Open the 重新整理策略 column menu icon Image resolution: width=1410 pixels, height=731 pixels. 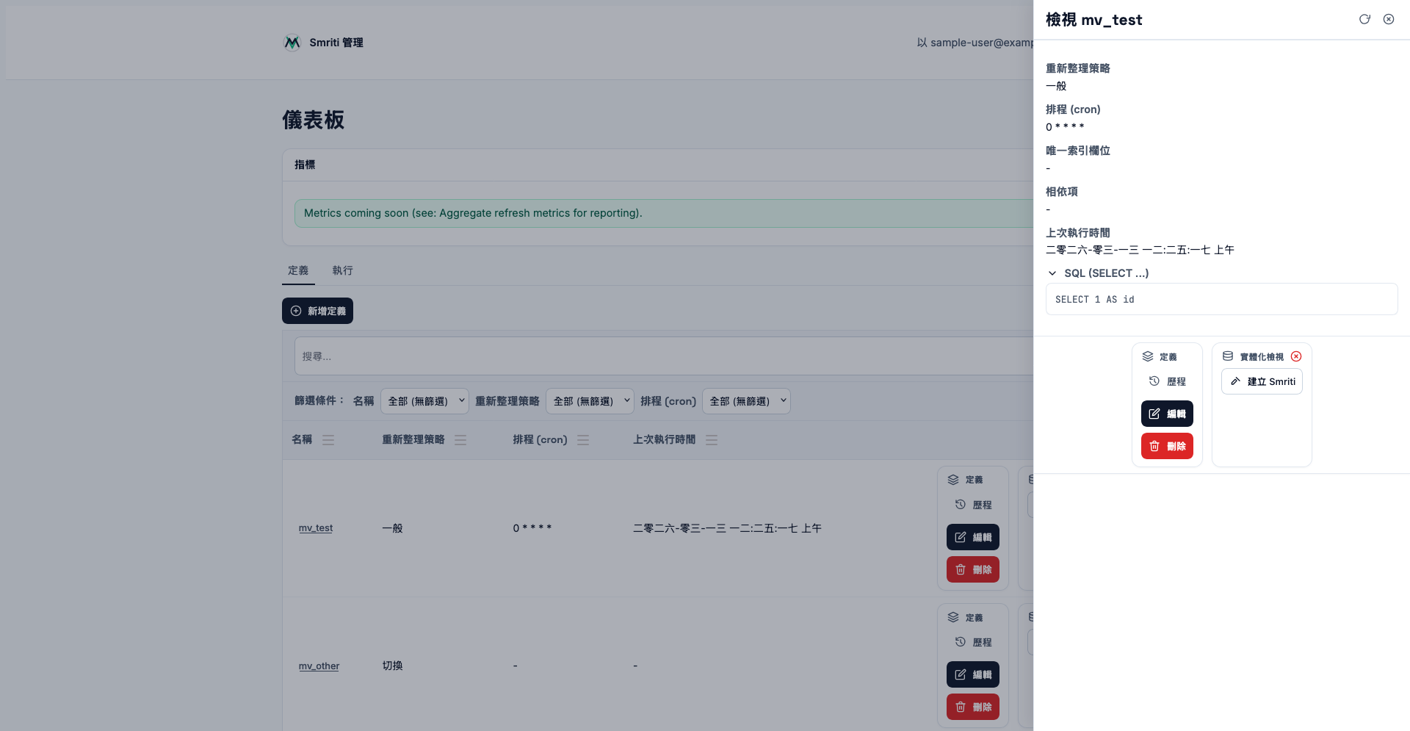pyautogui.click(x=460, y=440)
